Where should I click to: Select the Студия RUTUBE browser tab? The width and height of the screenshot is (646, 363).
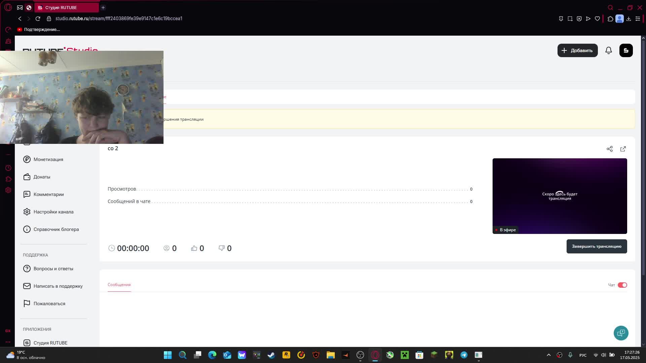[67, 7]
